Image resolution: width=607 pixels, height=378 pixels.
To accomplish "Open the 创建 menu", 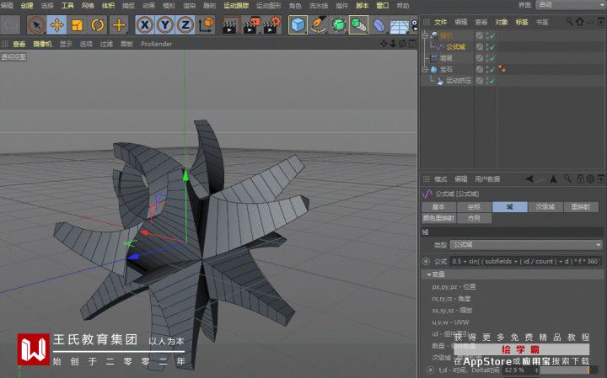I will click(27, 5).
